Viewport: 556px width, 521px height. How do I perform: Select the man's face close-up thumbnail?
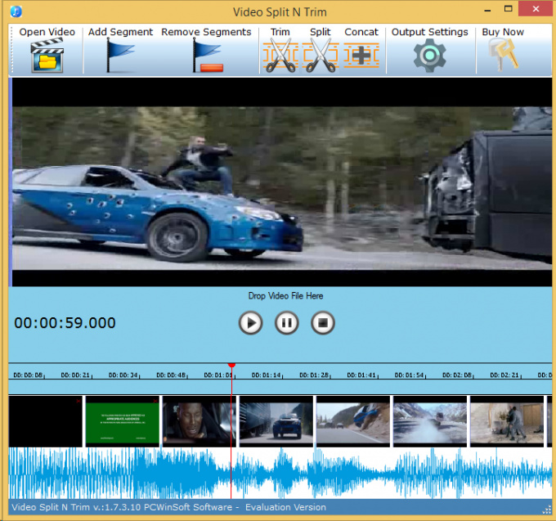(199, 421)
